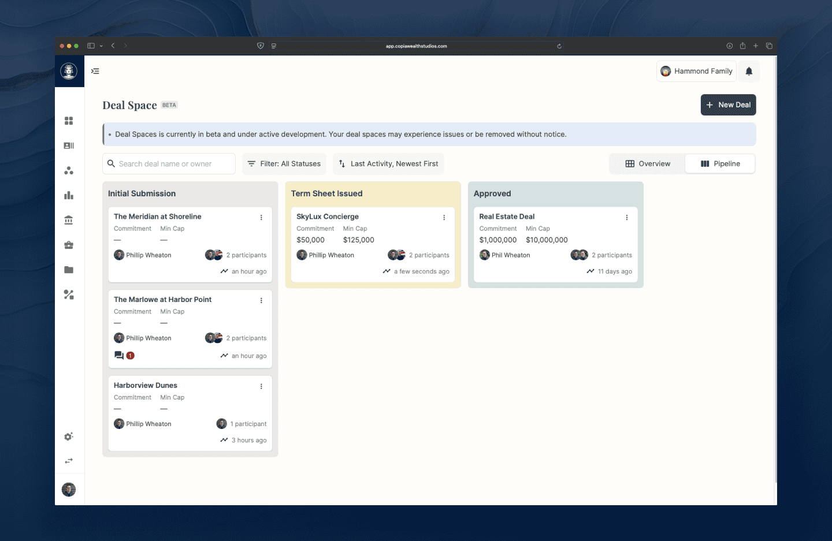The width and height of the screenshot is (832, 541).
Task: Click activity trend icon on Real Estate Deal card
Action: click(590, 271)
